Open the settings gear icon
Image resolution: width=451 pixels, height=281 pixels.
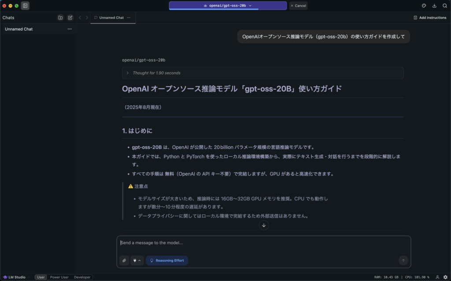point(446,277)
